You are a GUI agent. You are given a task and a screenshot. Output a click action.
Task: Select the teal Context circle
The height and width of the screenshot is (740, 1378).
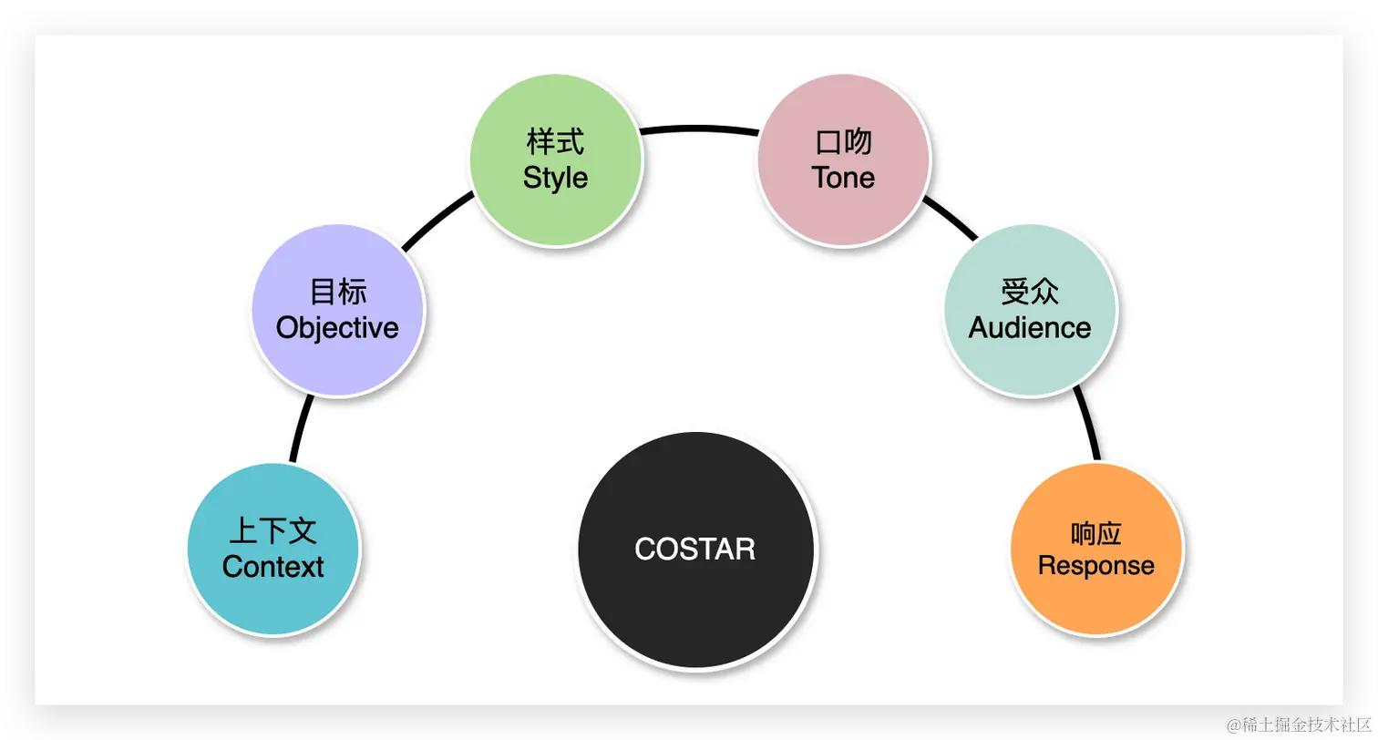click(273, 549)
